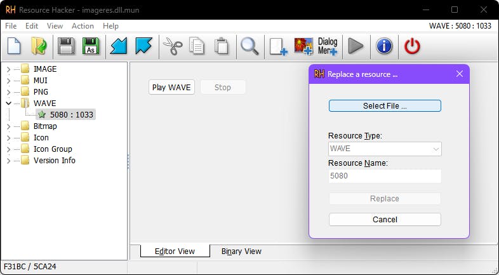Click the Find magnifying glass icon

pos(250,46)
